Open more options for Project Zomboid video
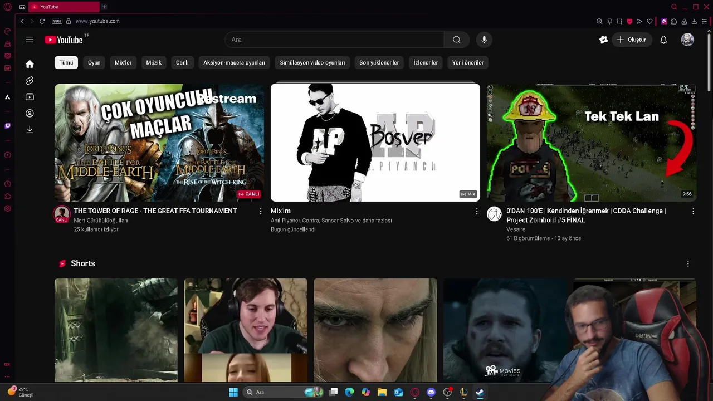Viewport: 713px width, 401px height. 693,211
